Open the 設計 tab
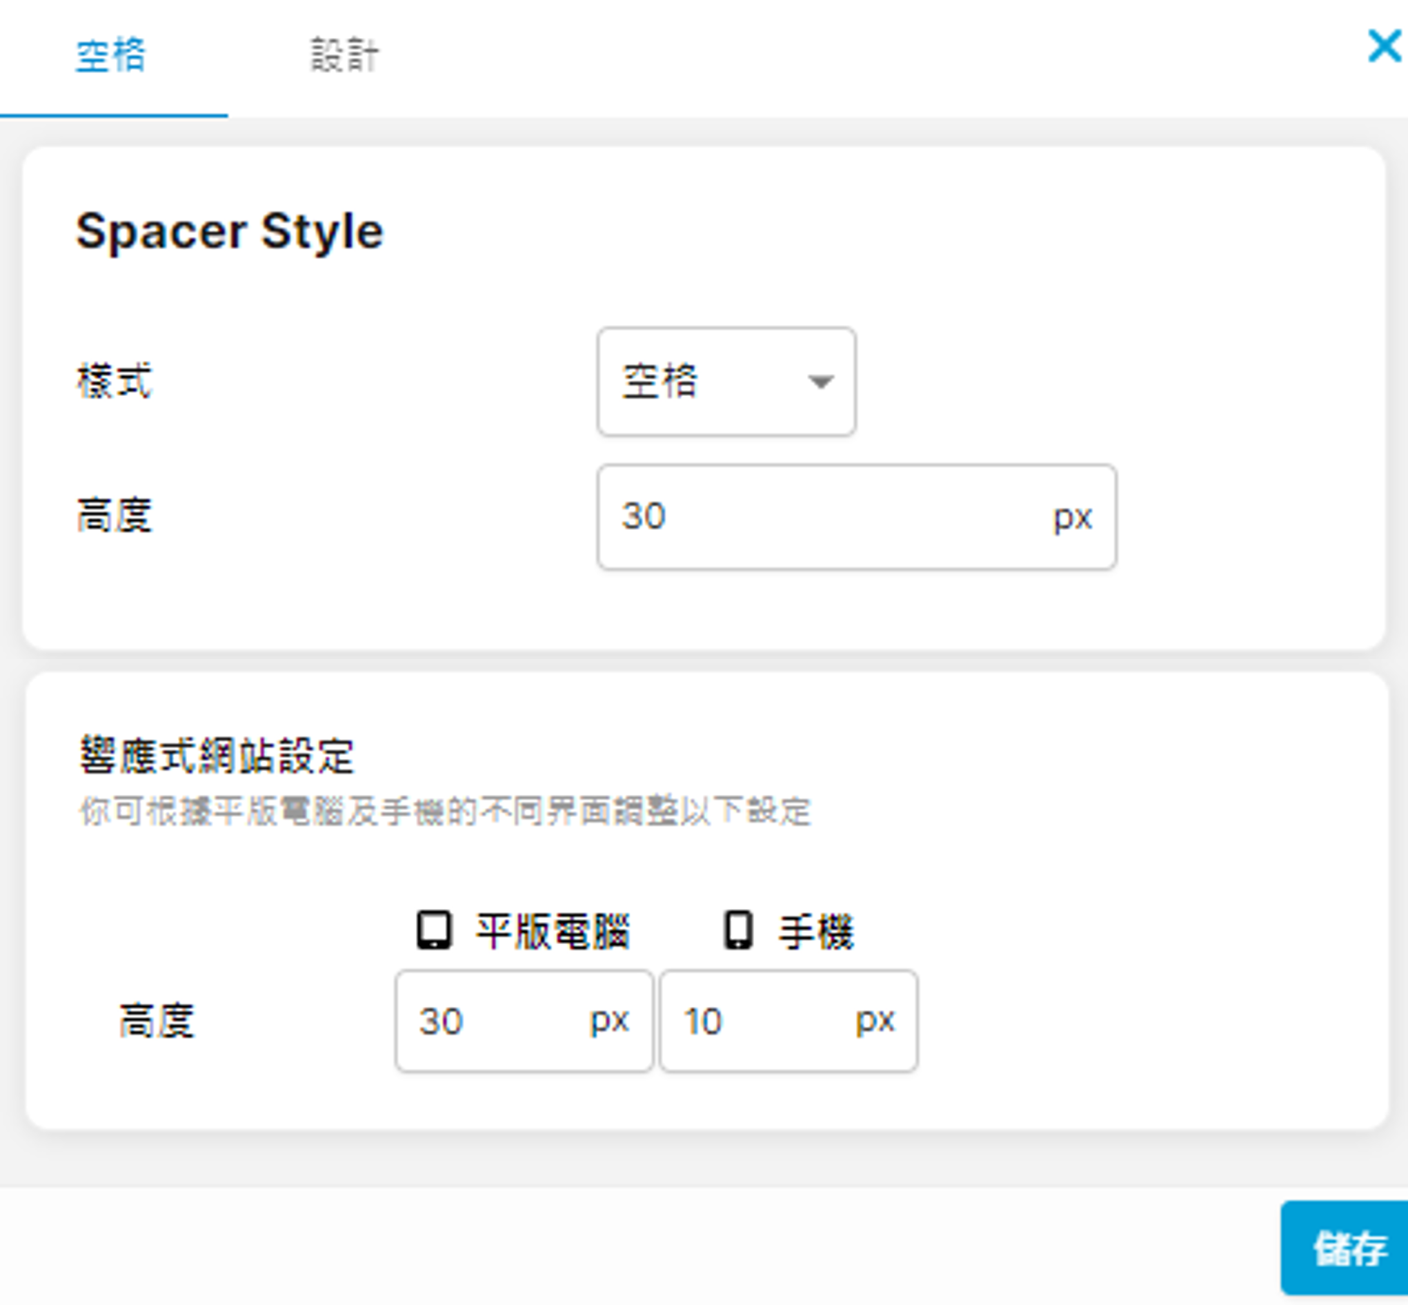 tap(345, 57)
